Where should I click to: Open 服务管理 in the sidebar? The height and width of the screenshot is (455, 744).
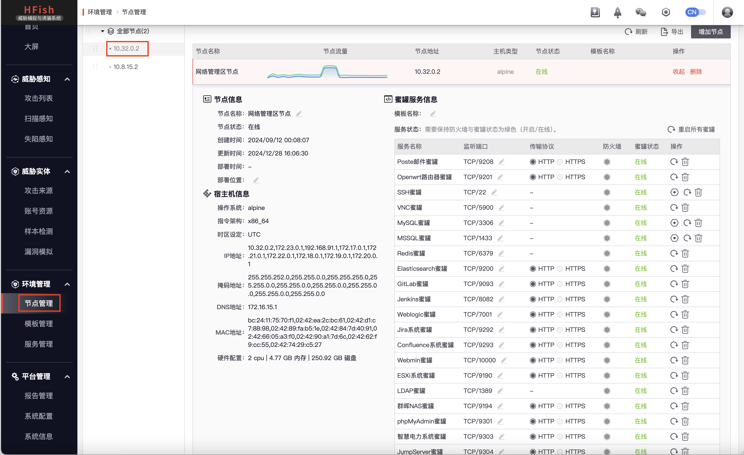pos(39,344)
